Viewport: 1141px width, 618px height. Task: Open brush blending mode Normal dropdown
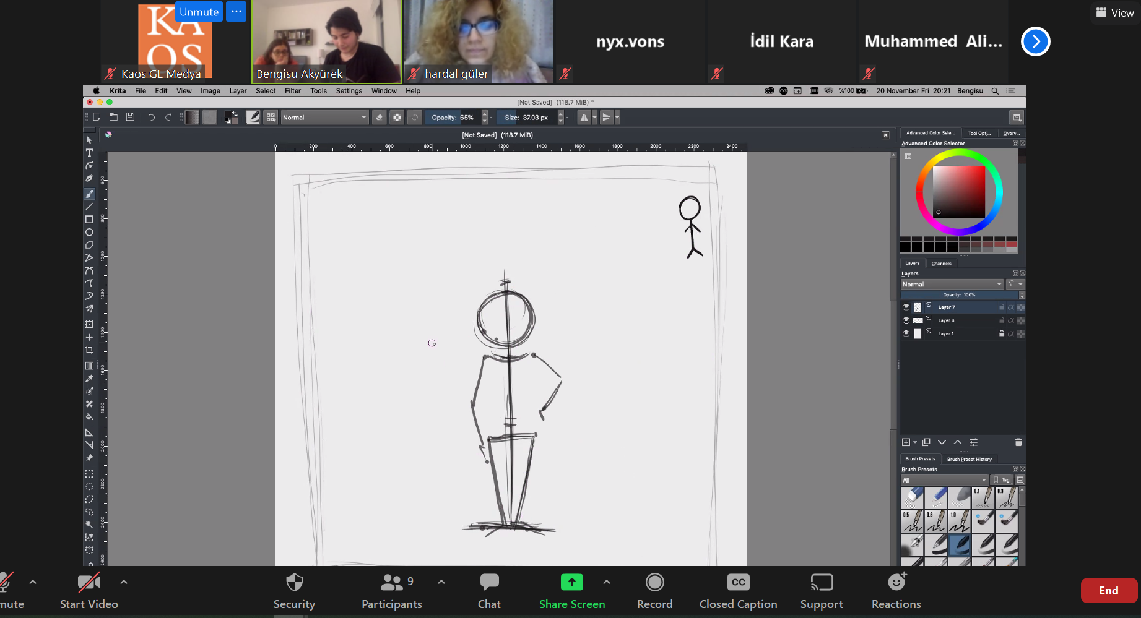tap(324, 118)
